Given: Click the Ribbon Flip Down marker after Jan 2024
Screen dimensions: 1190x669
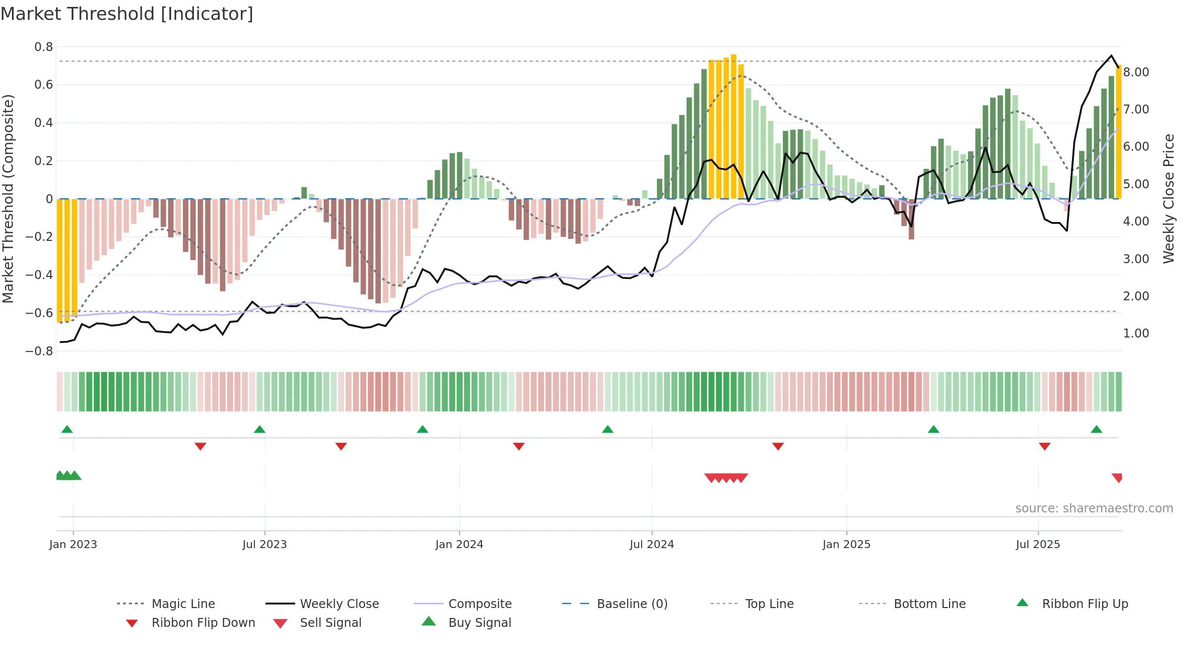Looking at the screenshot, I should tap(519, 446).
